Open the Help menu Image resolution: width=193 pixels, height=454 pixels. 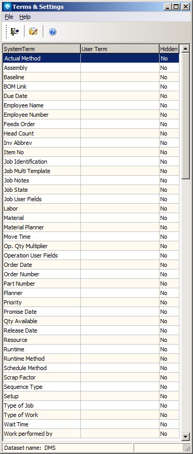[x=25, y=17]
